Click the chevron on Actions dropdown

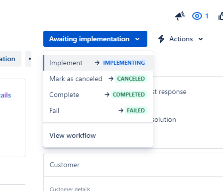(201, 39)
